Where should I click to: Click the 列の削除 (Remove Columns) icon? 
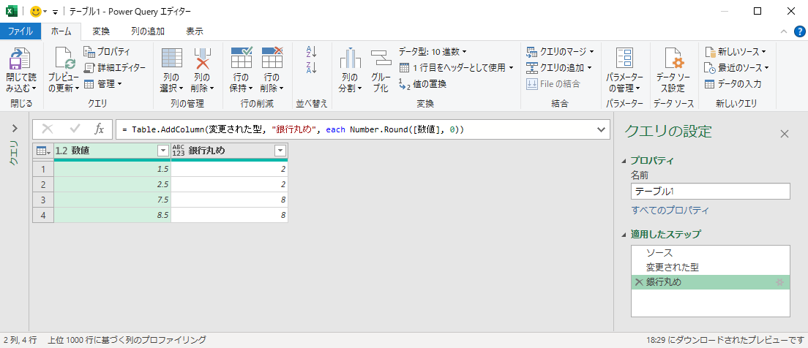coord(202,58)
